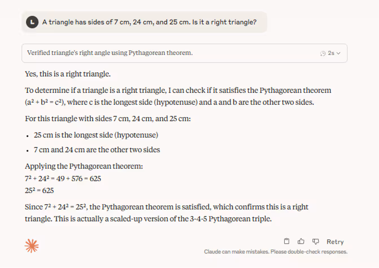The image size is (379, 268).
Task: Click the orange Claude starburst logo
Action: tap(32, 245)
